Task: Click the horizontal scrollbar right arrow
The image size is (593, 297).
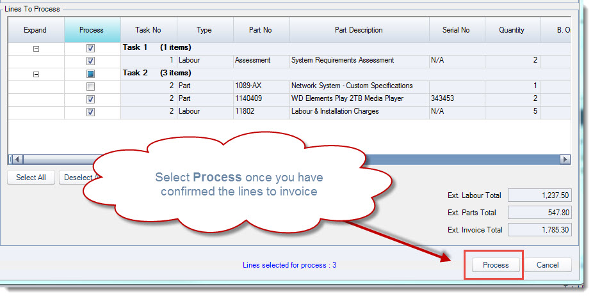Action: [x=565, y=159]
